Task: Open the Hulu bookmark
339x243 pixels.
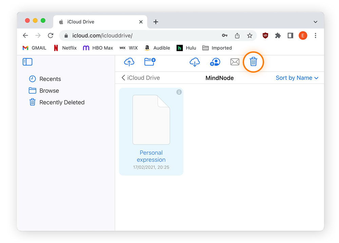Action: pos(186,48)
